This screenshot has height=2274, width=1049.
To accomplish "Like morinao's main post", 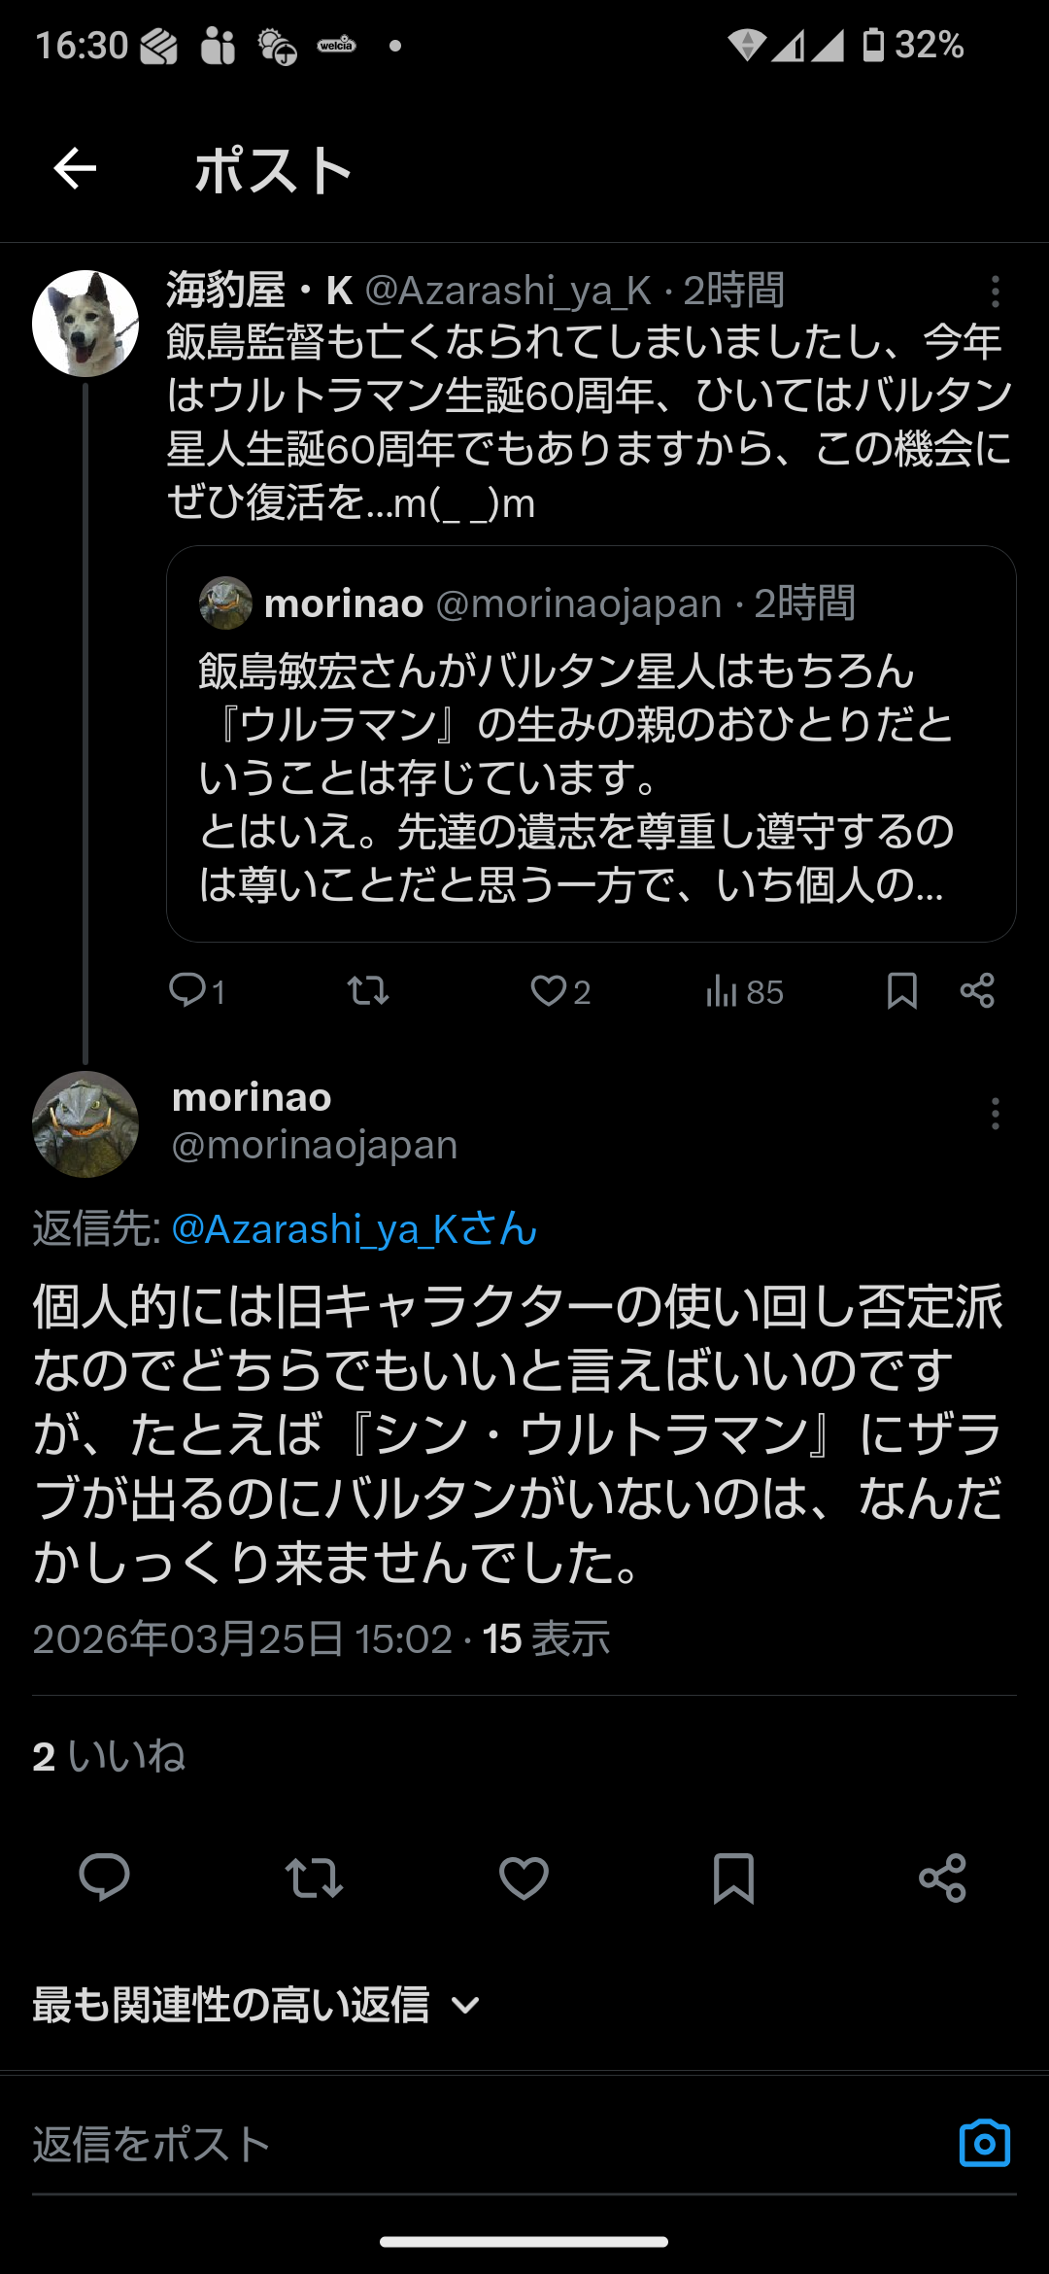I will [524, 1877].
